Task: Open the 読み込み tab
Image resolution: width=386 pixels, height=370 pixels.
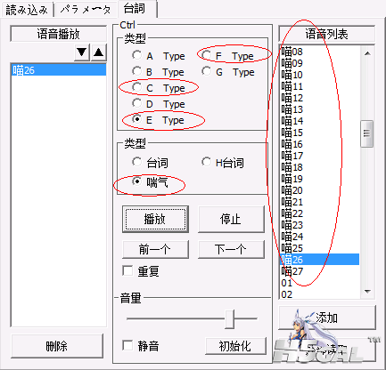Action: [x=27, y=10]
